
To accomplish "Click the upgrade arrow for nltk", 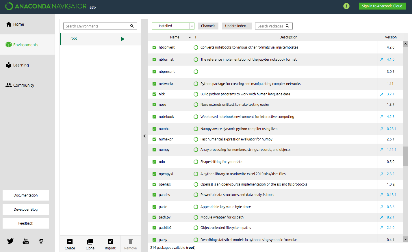I will pos(382,94).
